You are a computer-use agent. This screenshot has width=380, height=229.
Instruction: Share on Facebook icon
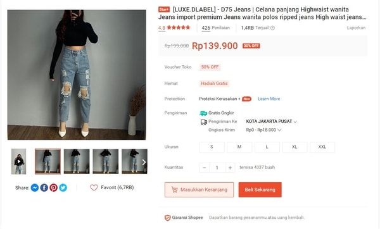click(x=44, y=188)
